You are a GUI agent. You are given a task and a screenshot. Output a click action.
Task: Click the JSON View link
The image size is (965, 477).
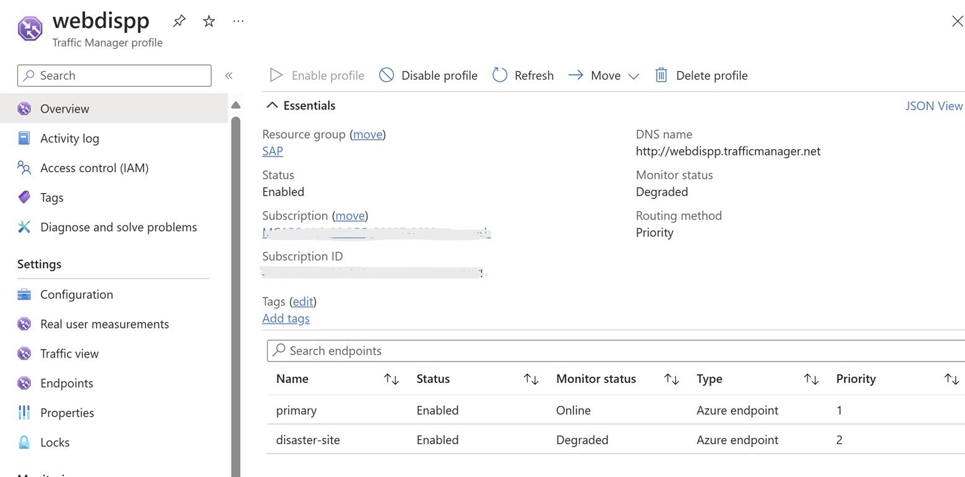coord(933,106)
